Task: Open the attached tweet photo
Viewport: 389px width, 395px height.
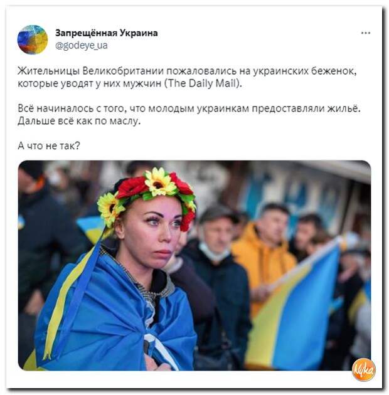Action: click(x=194, y=265)
